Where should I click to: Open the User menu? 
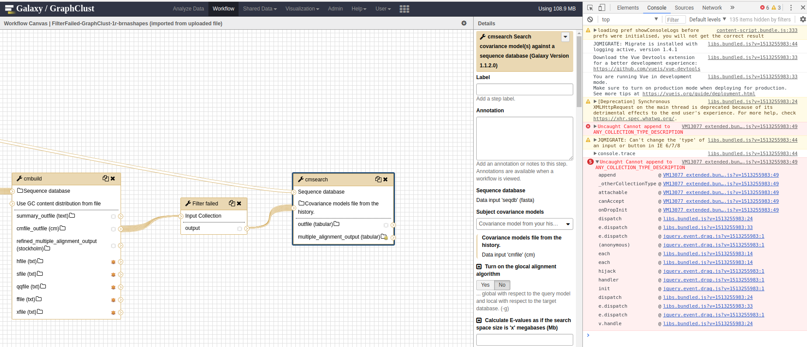point(383,9)
